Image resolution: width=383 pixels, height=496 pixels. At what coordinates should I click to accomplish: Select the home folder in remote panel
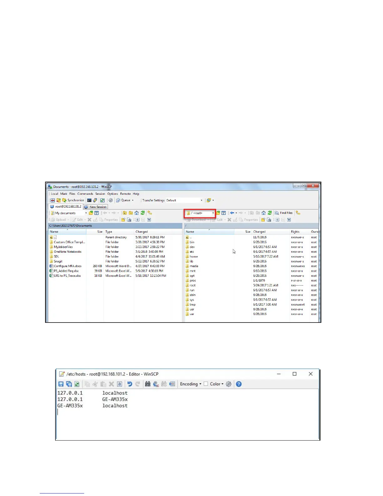[194, 256]
